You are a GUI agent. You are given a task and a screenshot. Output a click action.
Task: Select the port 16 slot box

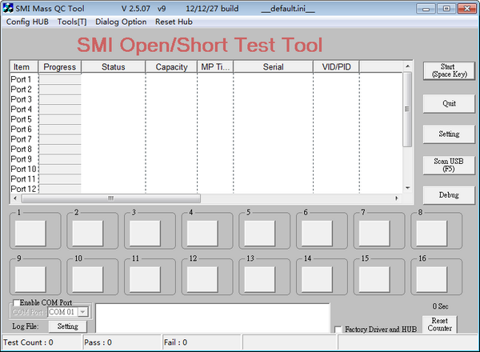[432, 278]
